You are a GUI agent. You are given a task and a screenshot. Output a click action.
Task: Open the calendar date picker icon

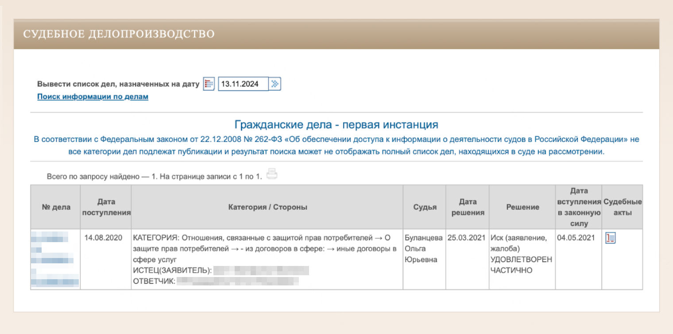click(x=209, y=84)
